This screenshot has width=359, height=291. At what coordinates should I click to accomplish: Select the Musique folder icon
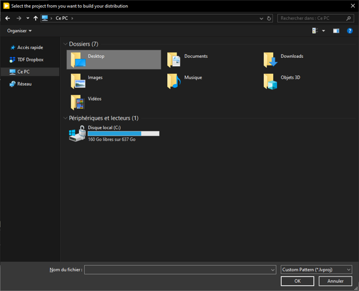coord(174,81)
